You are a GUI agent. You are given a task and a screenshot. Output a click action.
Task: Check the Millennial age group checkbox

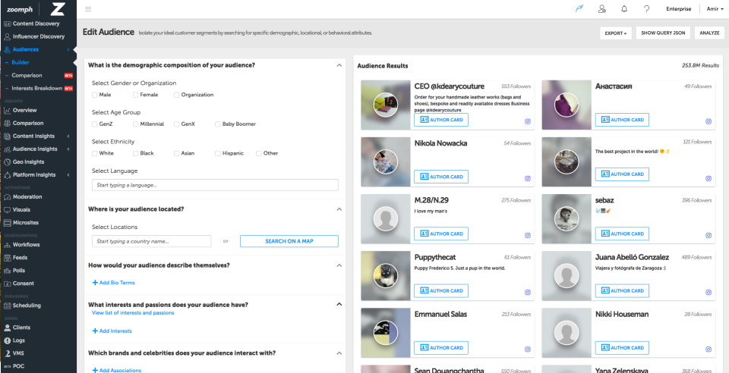pos(136,124)
